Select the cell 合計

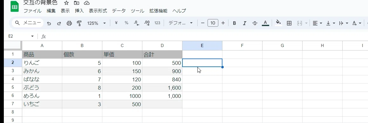coord(162,54)
